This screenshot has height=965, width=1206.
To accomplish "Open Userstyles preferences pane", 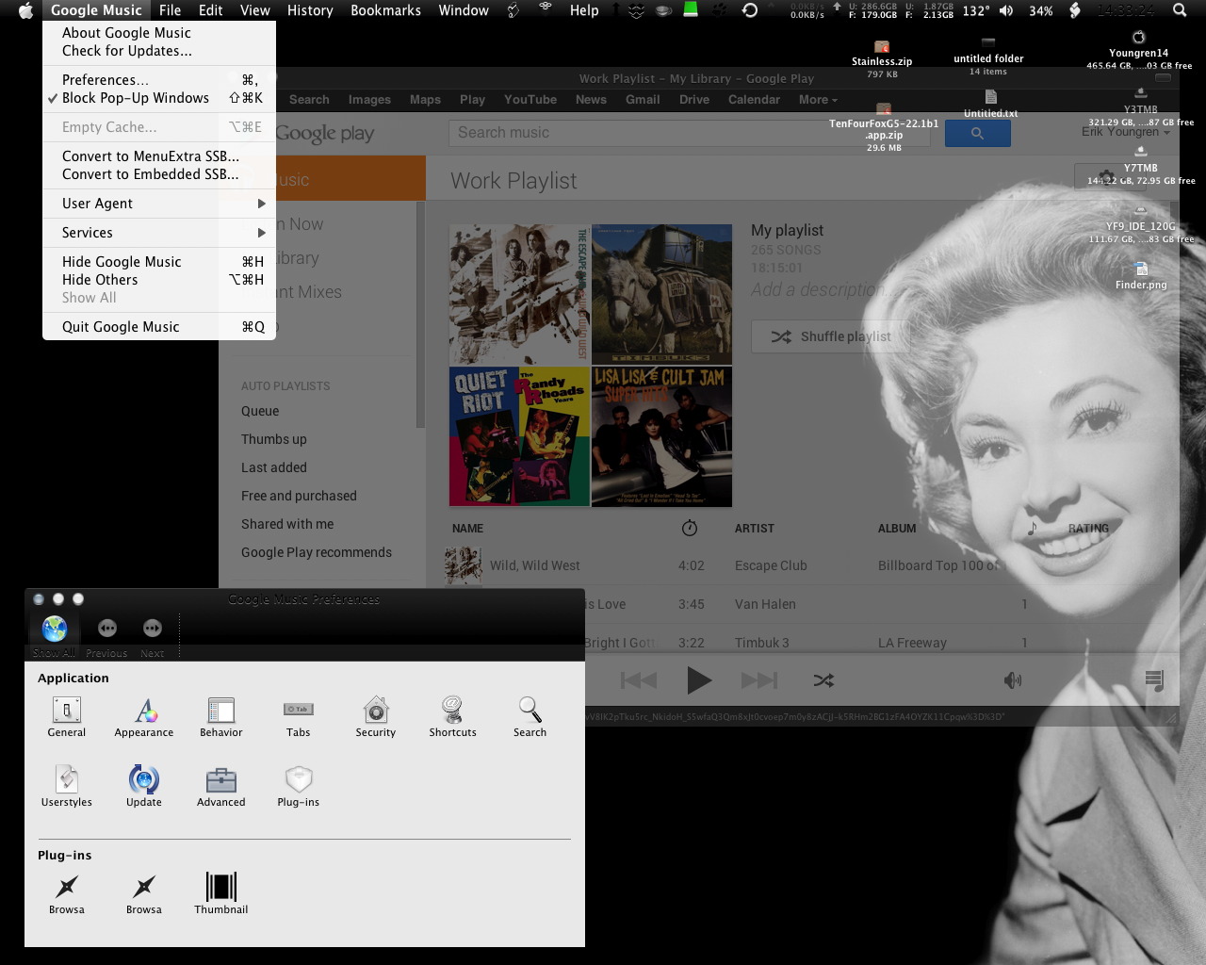I will pos(67,786).
